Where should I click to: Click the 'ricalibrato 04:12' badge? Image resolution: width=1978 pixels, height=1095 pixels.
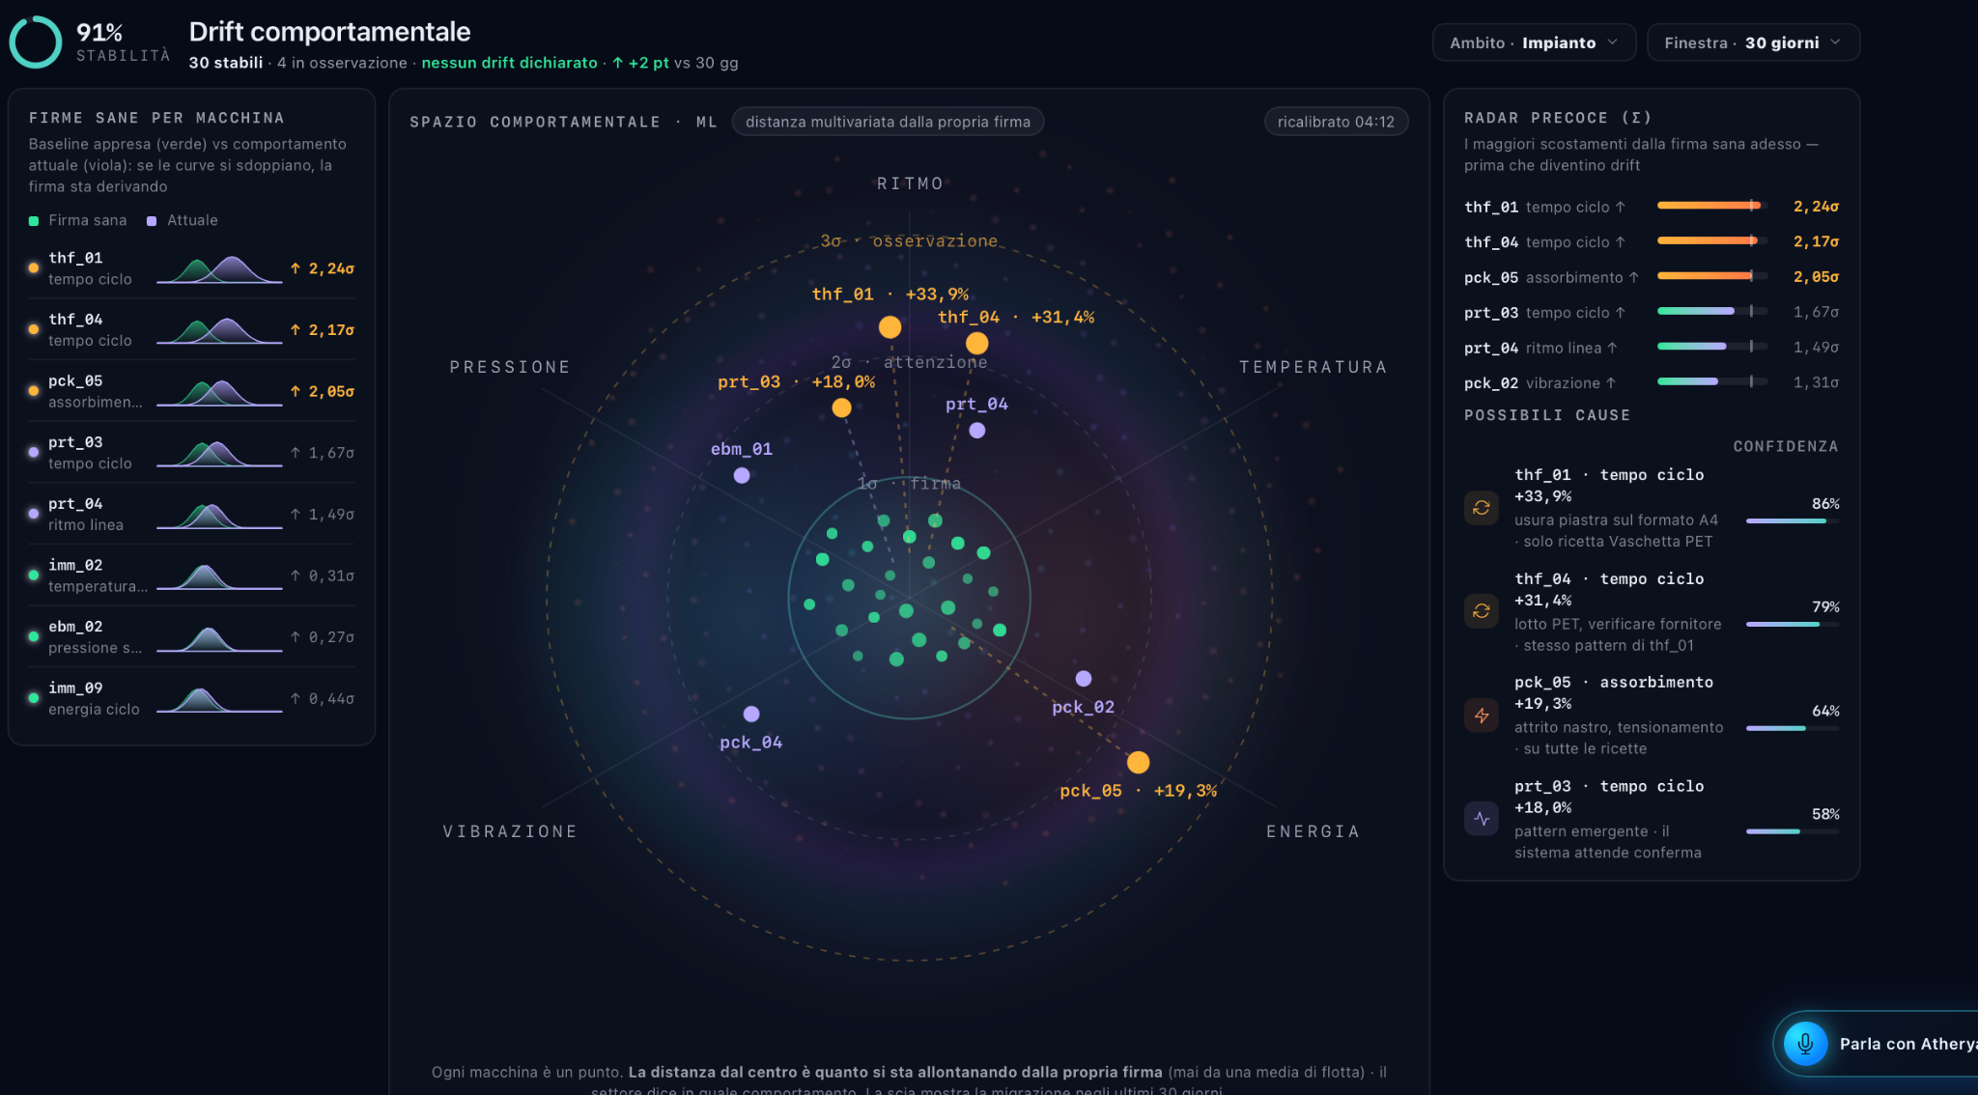[1336, 122]
